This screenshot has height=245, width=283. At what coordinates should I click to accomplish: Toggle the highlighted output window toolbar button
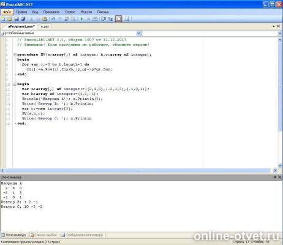click(x=118, y=19)
